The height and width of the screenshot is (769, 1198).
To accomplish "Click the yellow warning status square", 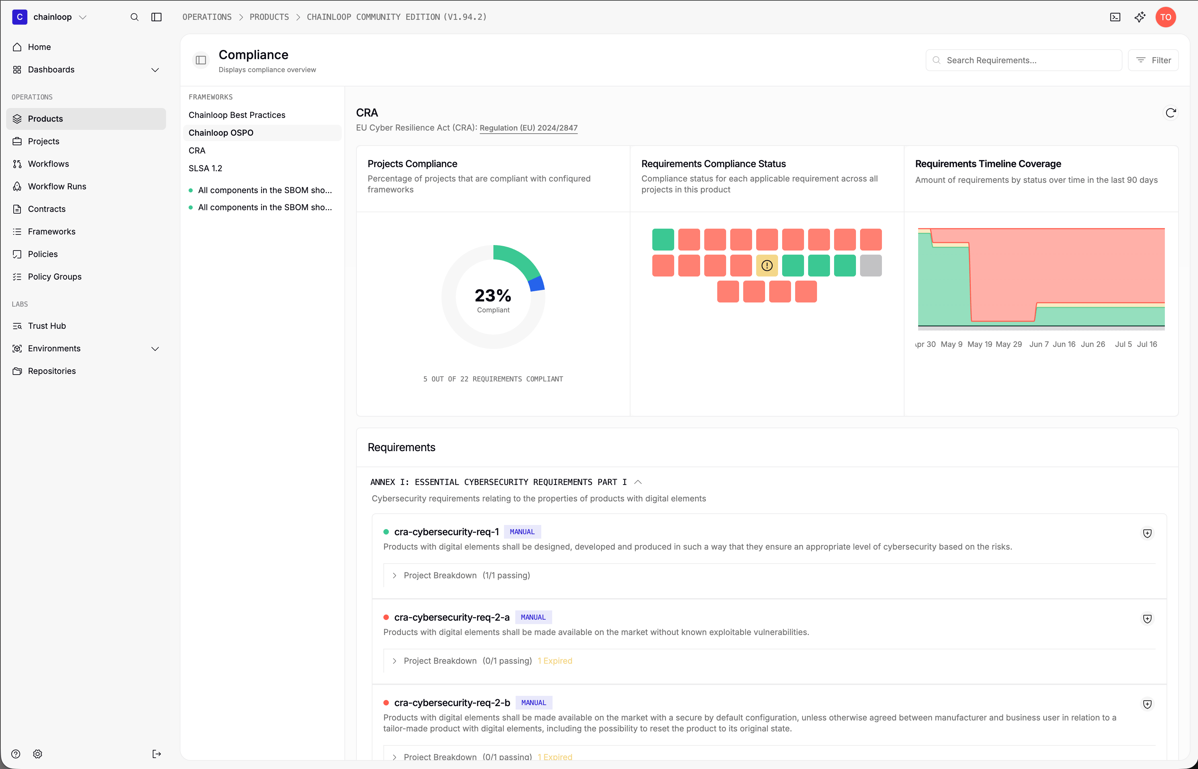I will coord(767,266).
